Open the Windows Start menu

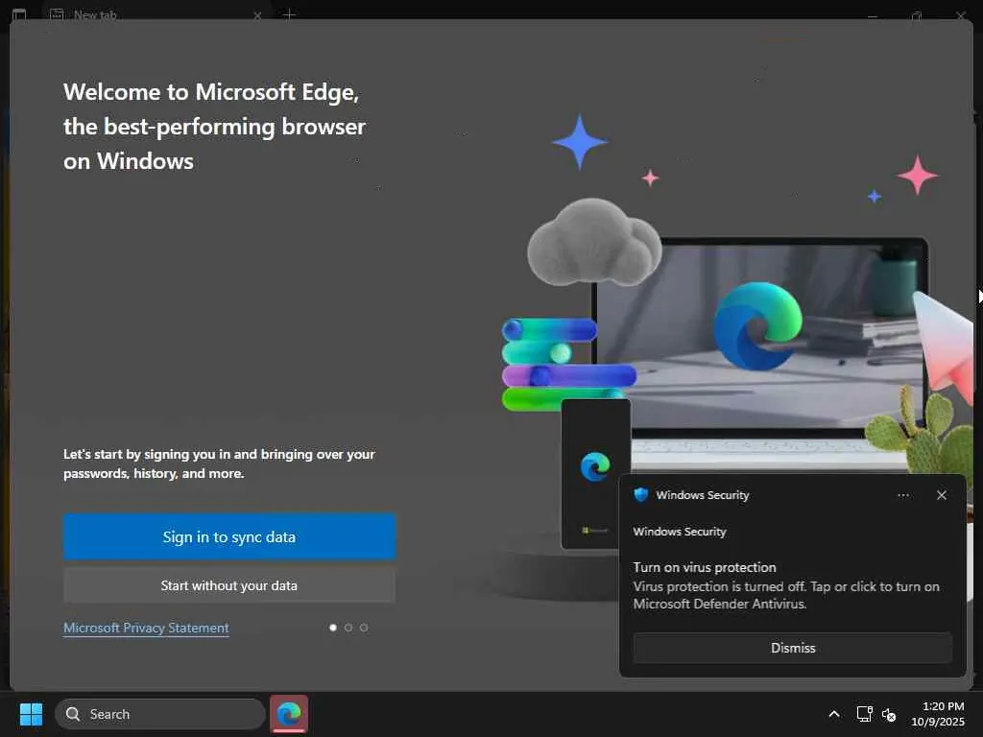pos(31,714)
